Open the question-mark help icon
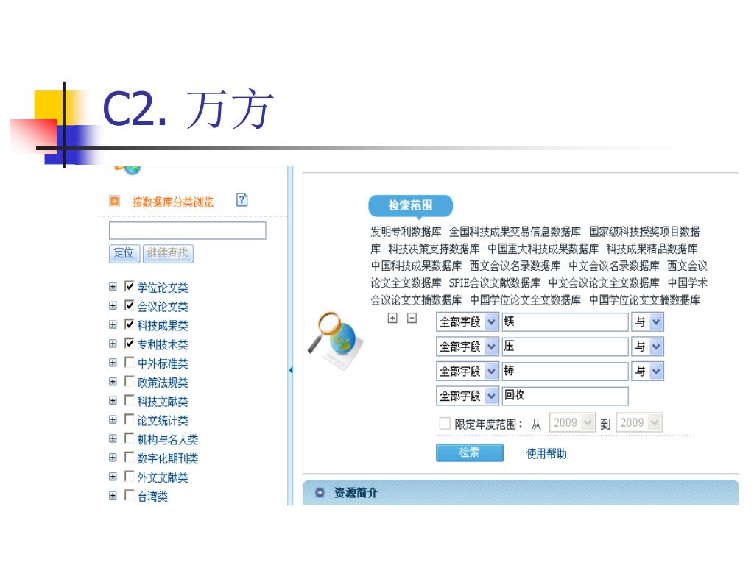Screen dimensions: 754x565 tap(242, 199)
